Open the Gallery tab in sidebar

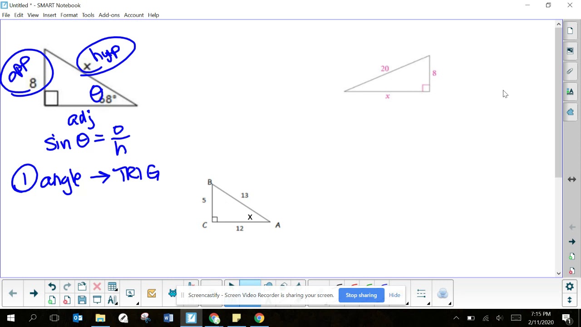570,51
